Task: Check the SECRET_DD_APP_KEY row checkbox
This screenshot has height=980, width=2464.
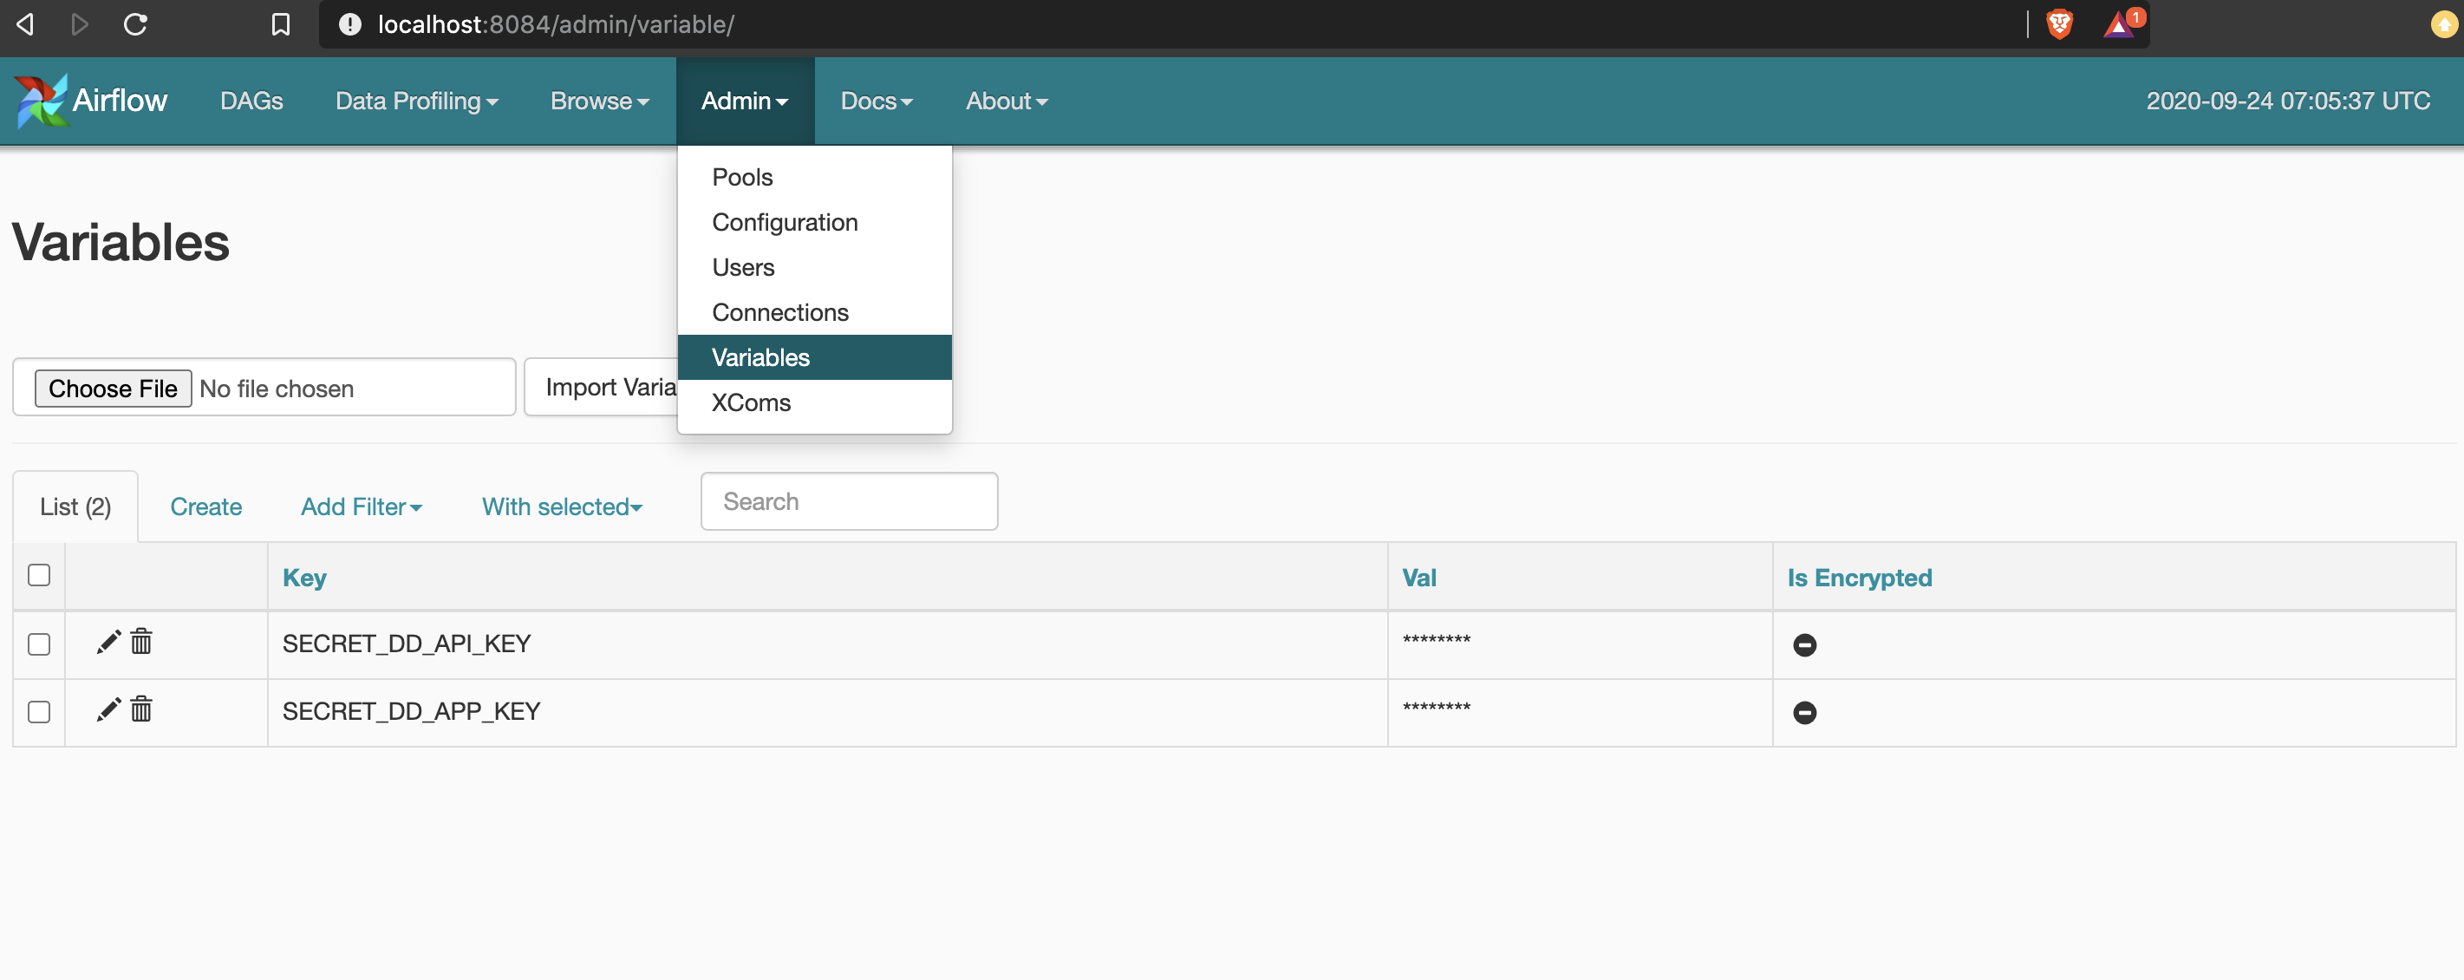Action: 39,712
